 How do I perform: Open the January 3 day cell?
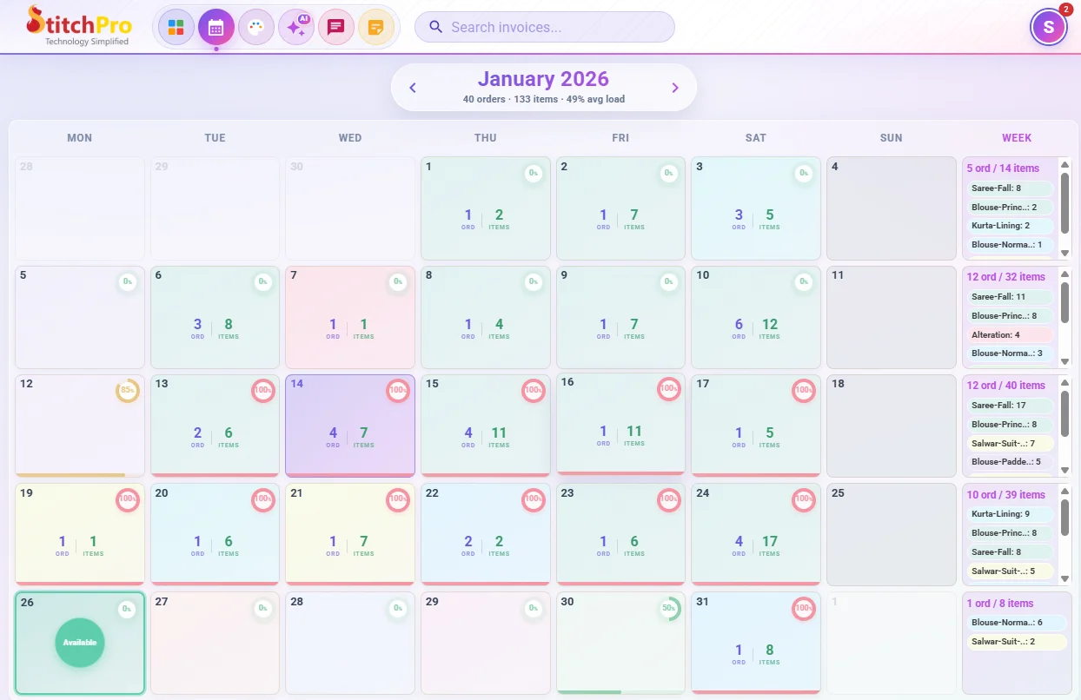click(756, 208)
